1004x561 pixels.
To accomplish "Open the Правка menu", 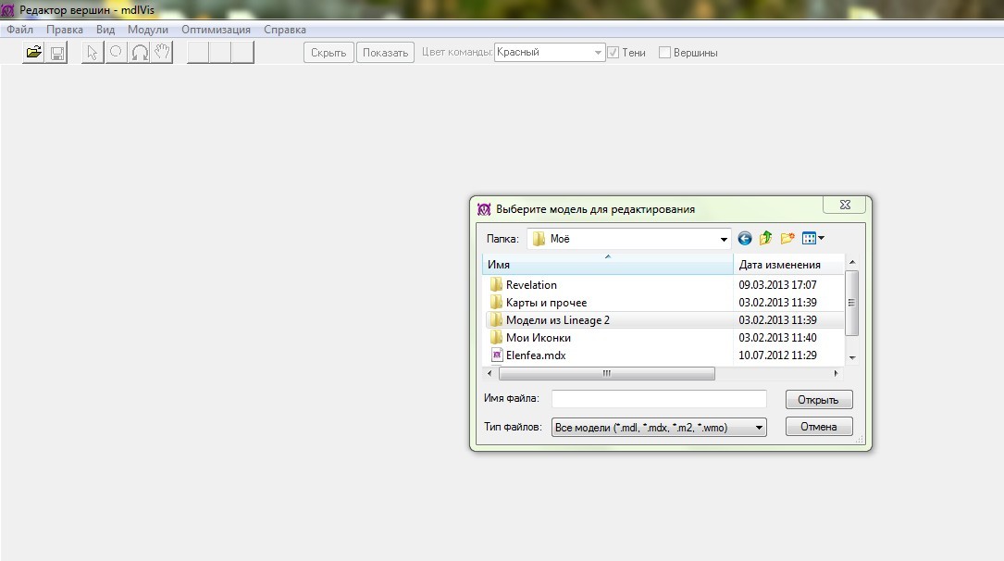I will pos(65,30).
